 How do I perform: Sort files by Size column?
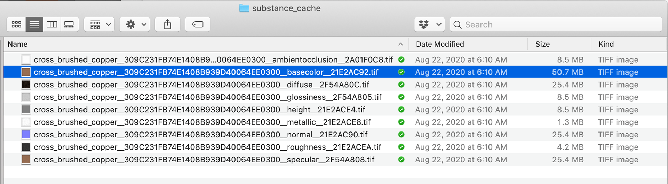[542, 44]
